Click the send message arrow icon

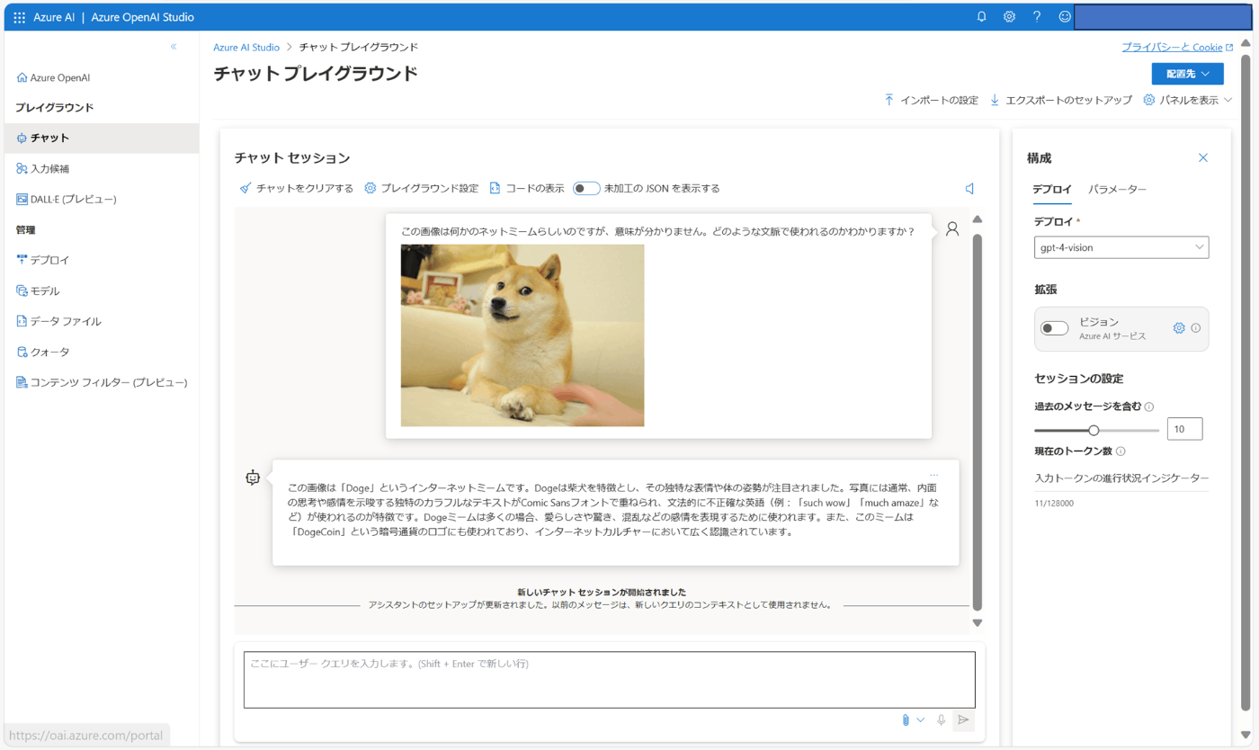963,720
